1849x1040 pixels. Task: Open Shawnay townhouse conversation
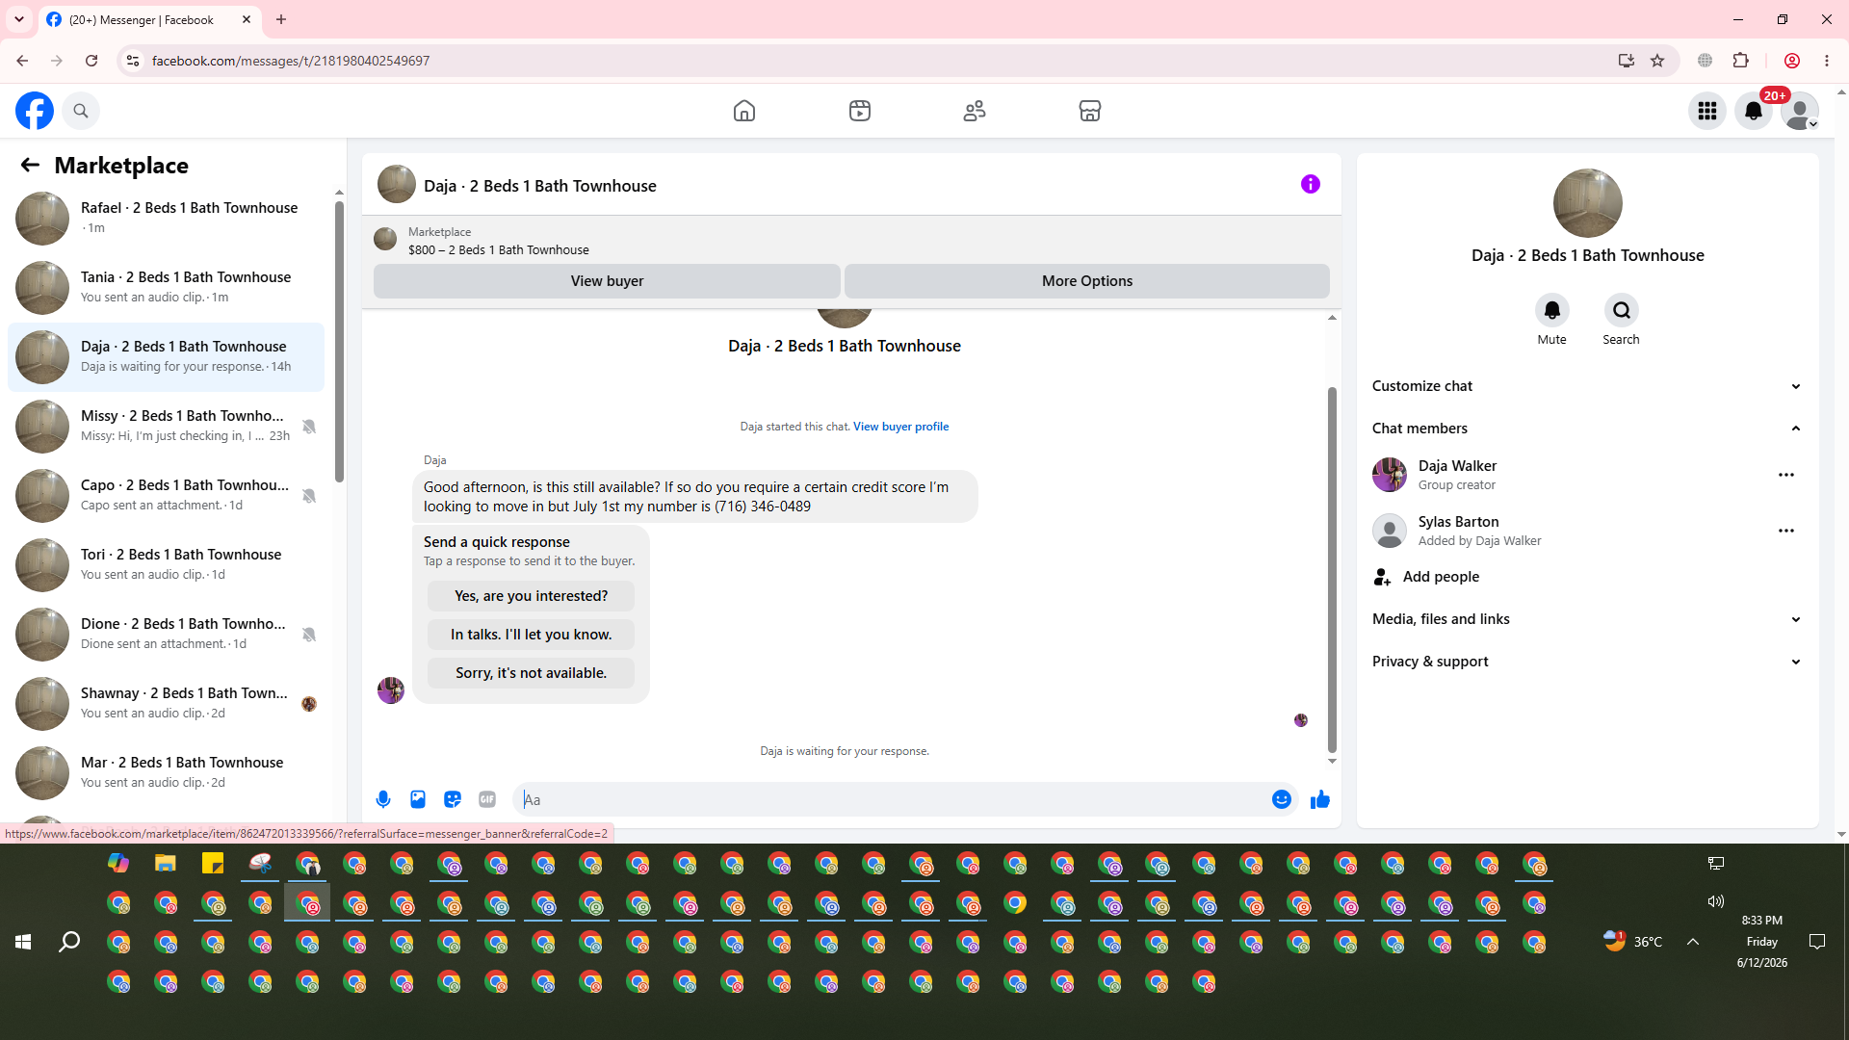pyautogui.click(x=166, y=704)
